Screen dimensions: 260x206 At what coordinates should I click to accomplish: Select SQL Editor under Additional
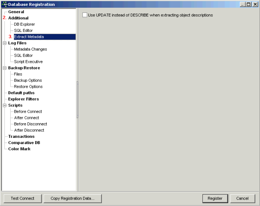click(23, 31)
